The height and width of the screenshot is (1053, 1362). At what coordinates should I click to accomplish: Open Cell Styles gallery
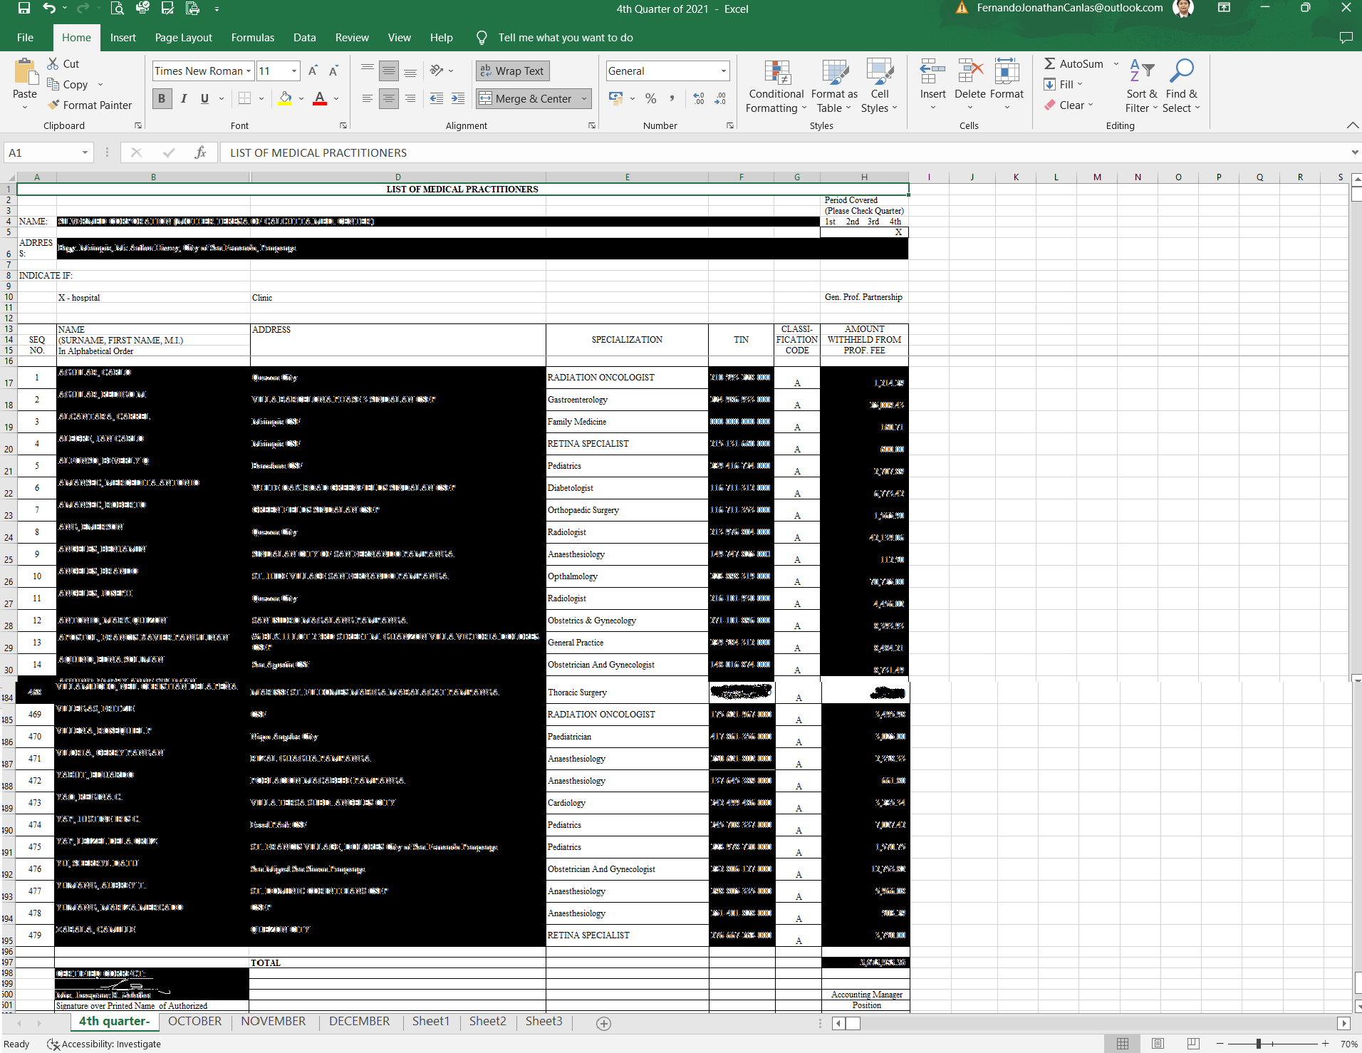click(x=879, y=86)
